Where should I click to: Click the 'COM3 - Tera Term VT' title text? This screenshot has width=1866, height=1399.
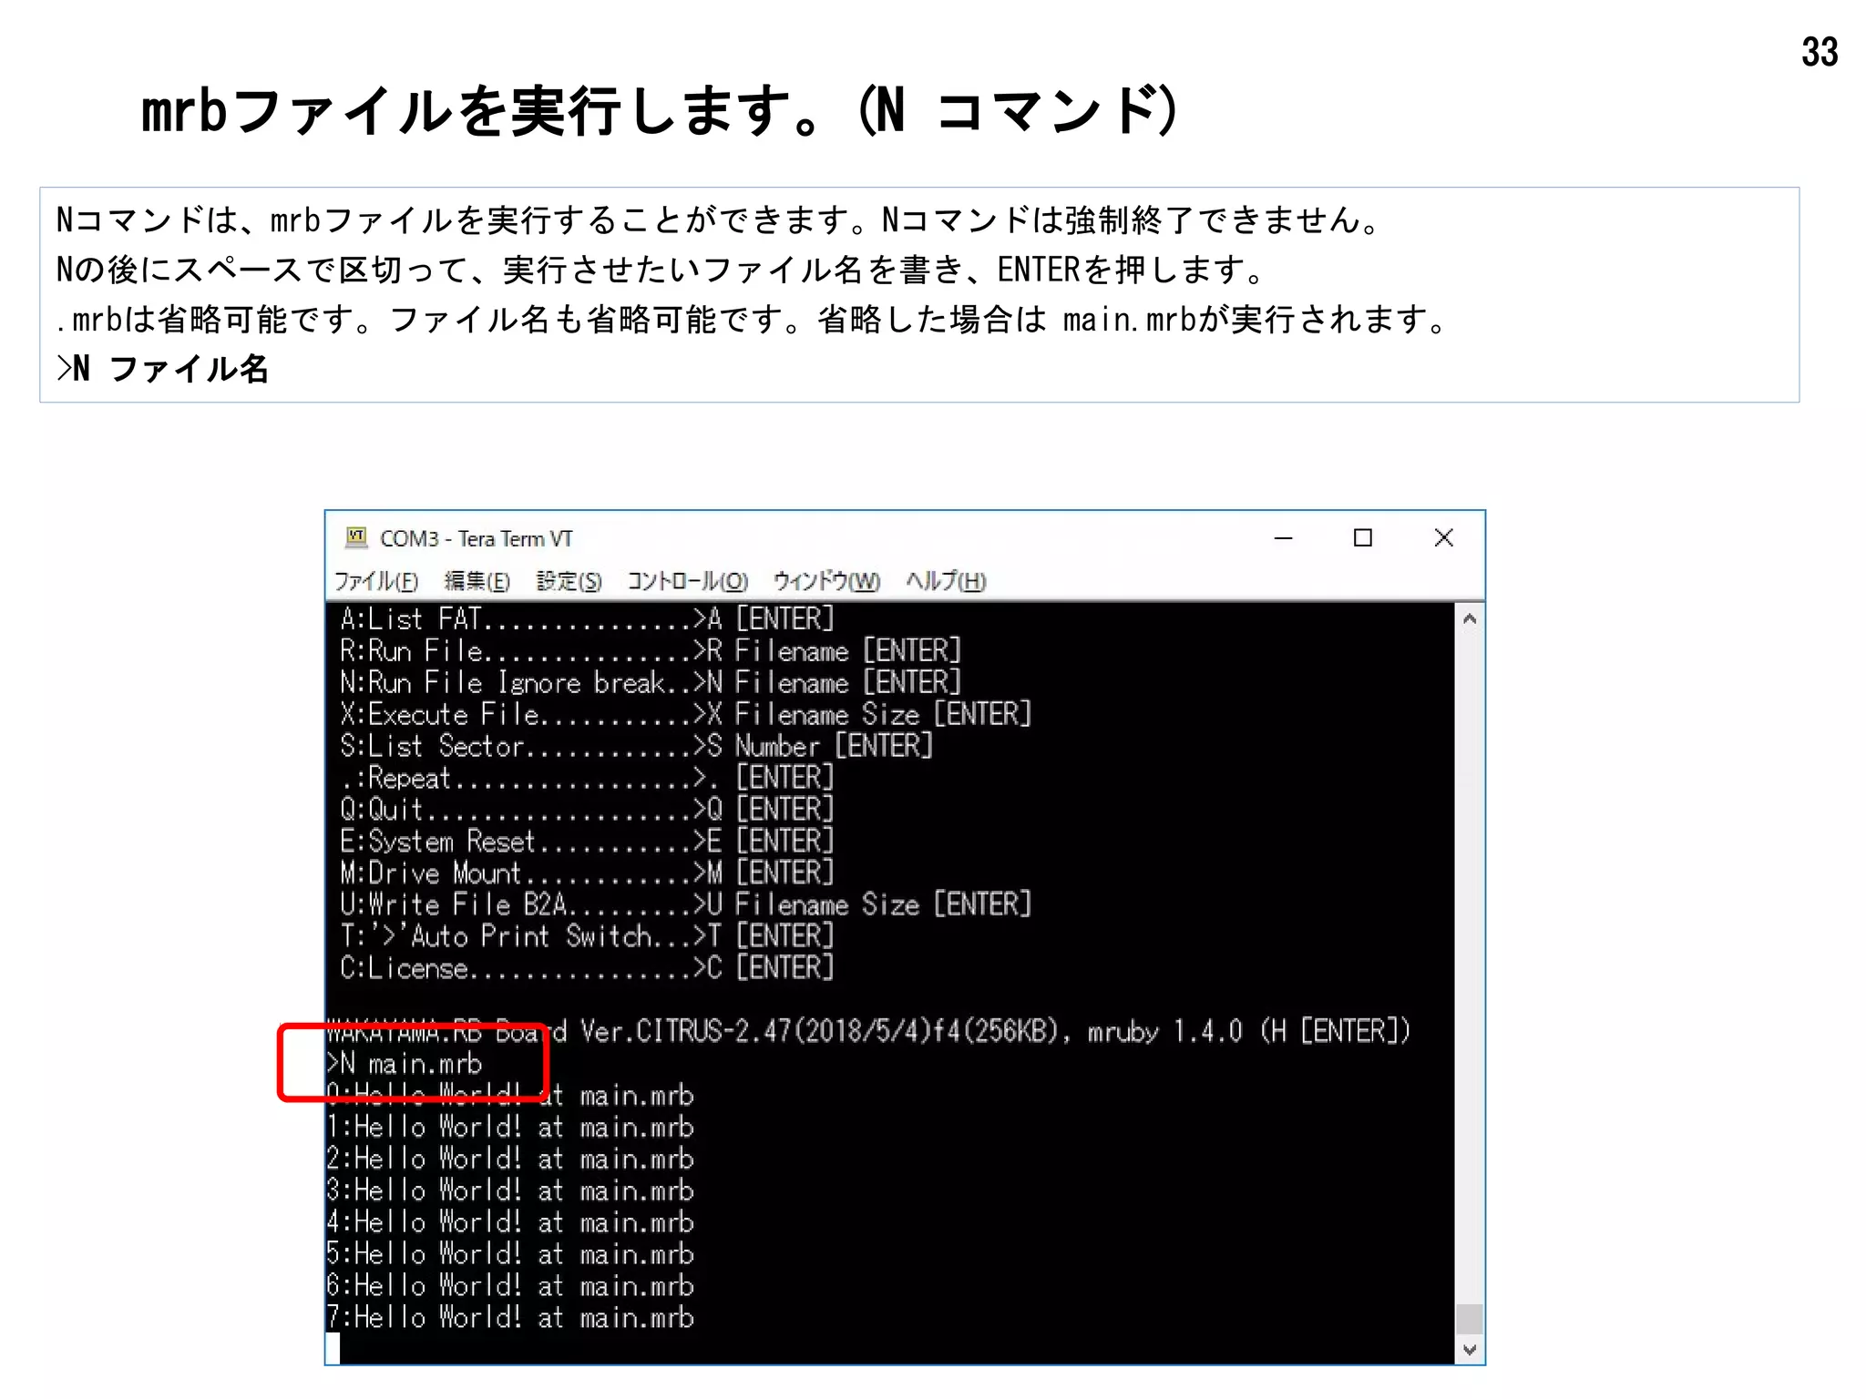(x=476, y=538)
